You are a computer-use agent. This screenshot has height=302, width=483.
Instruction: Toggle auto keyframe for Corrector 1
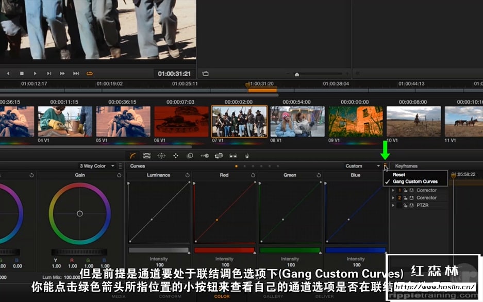(411, 190)
